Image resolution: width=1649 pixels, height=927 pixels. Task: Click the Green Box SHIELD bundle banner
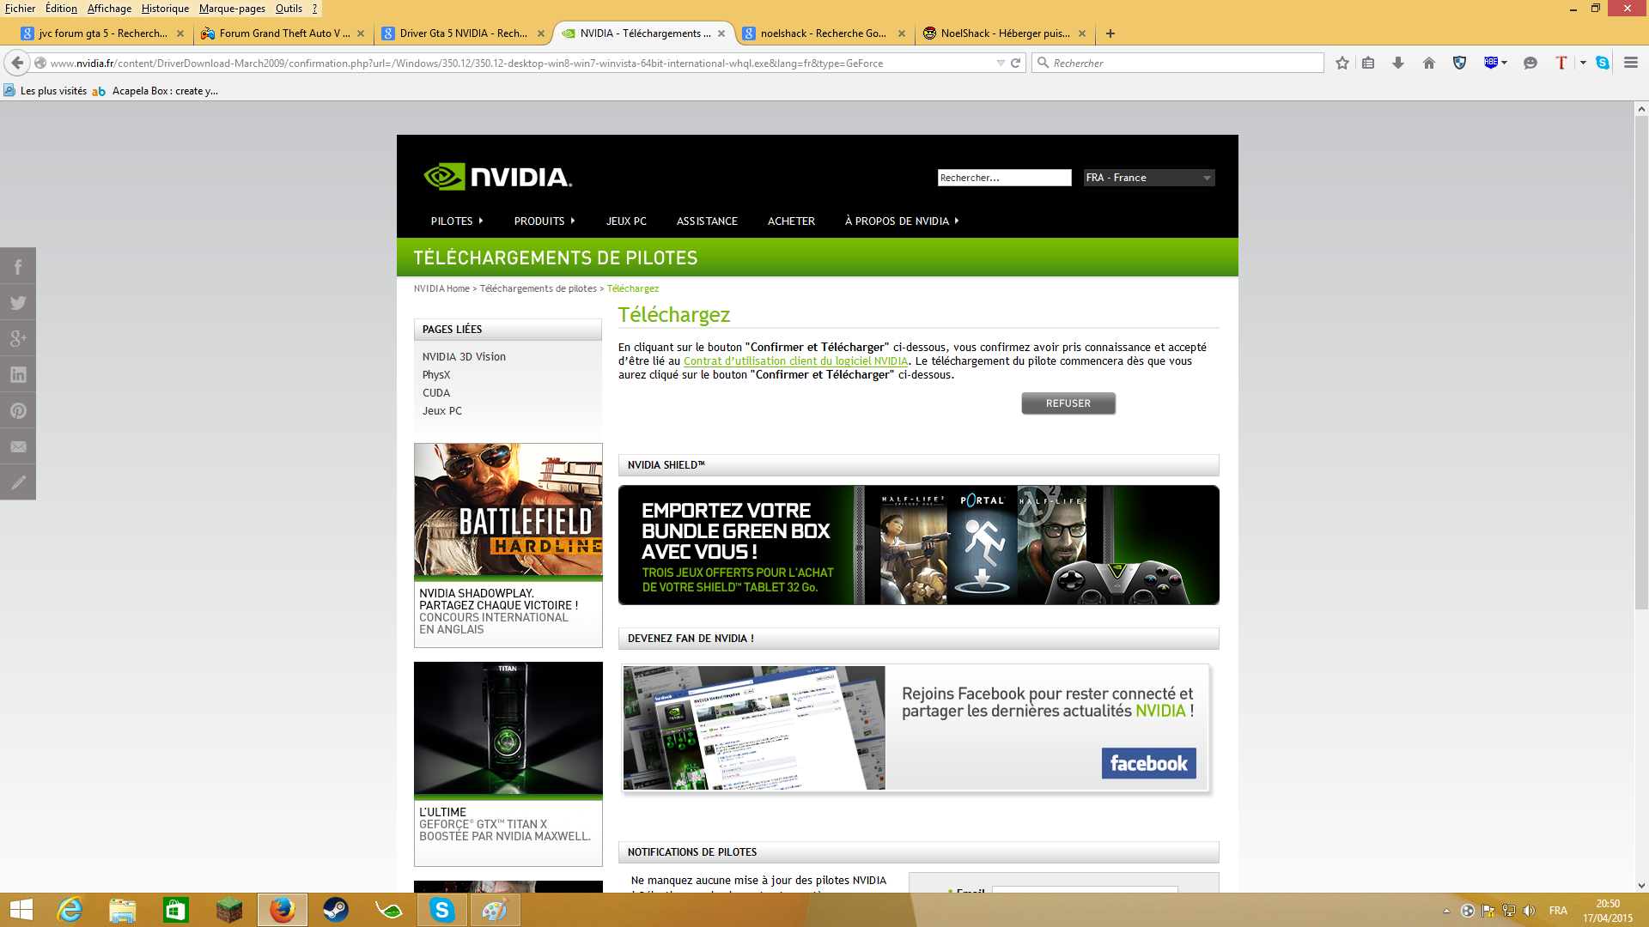pyautogui.click(x=918, y=545)
